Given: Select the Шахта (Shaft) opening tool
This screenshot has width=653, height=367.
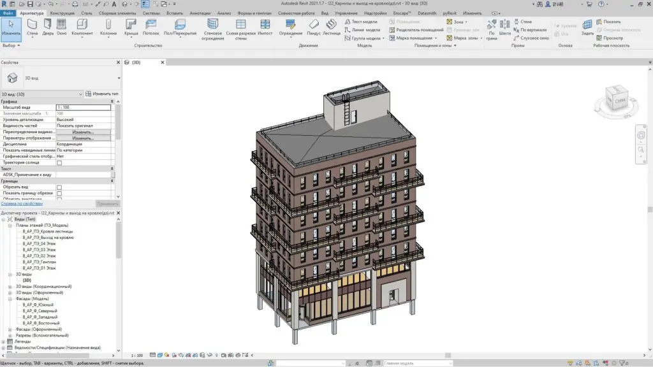Looking at the screenshot, I should [x=505, y=27].
